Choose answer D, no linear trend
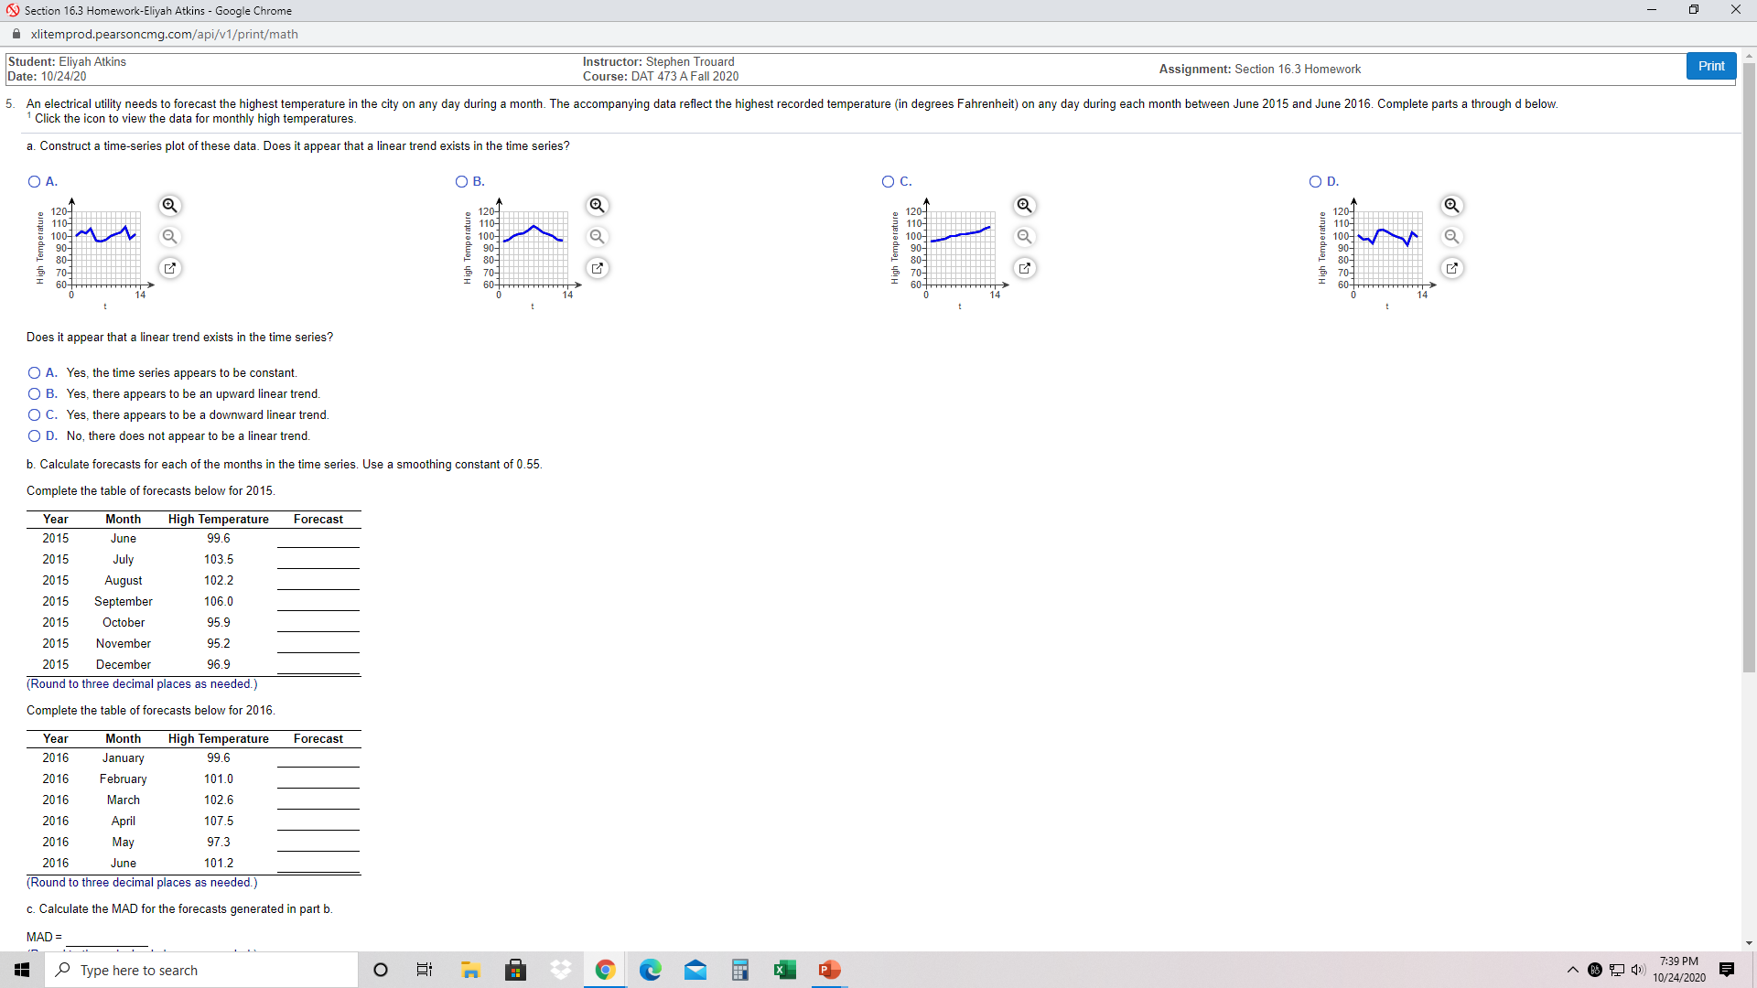Image resolution: width=1757 pixels, height=988 pixels. (34, 436)
